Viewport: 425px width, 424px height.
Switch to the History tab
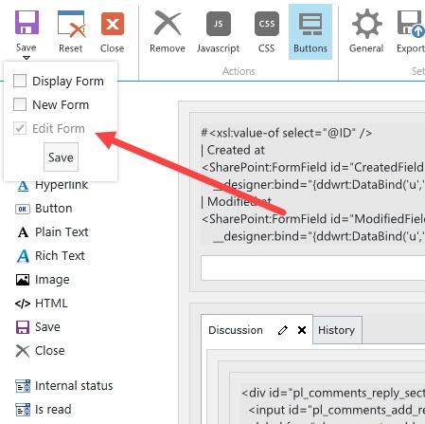coord(337,330)
